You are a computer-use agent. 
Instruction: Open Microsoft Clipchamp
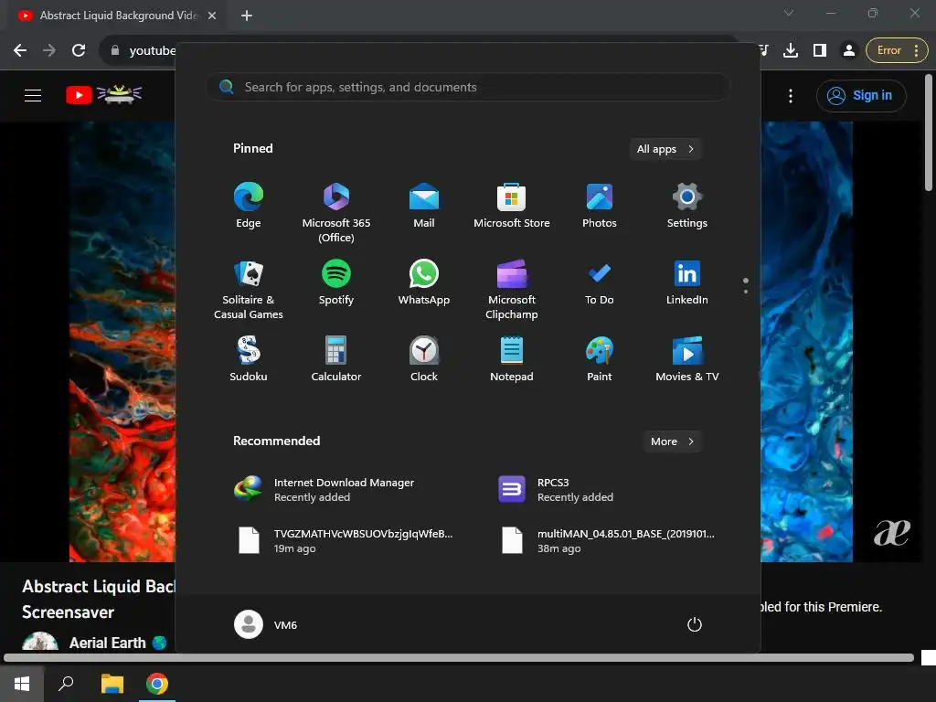click(x=512, y=290)
